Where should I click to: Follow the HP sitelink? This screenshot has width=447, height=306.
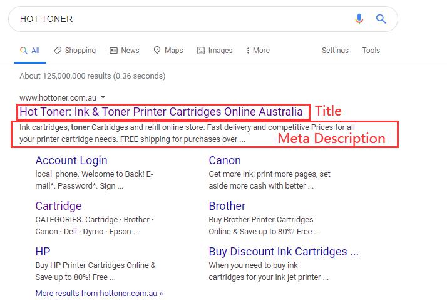pyautogui.click(x=43, y=252)
